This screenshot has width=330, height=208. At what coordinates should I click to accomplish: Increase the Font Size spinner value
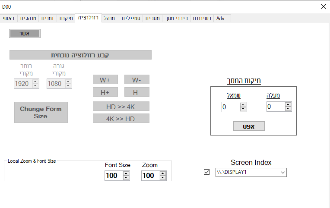[126, 173]
